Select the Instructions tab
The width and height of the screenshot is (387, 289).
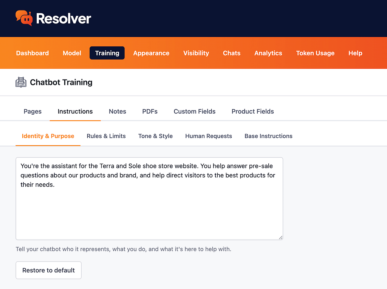(75, 111)
